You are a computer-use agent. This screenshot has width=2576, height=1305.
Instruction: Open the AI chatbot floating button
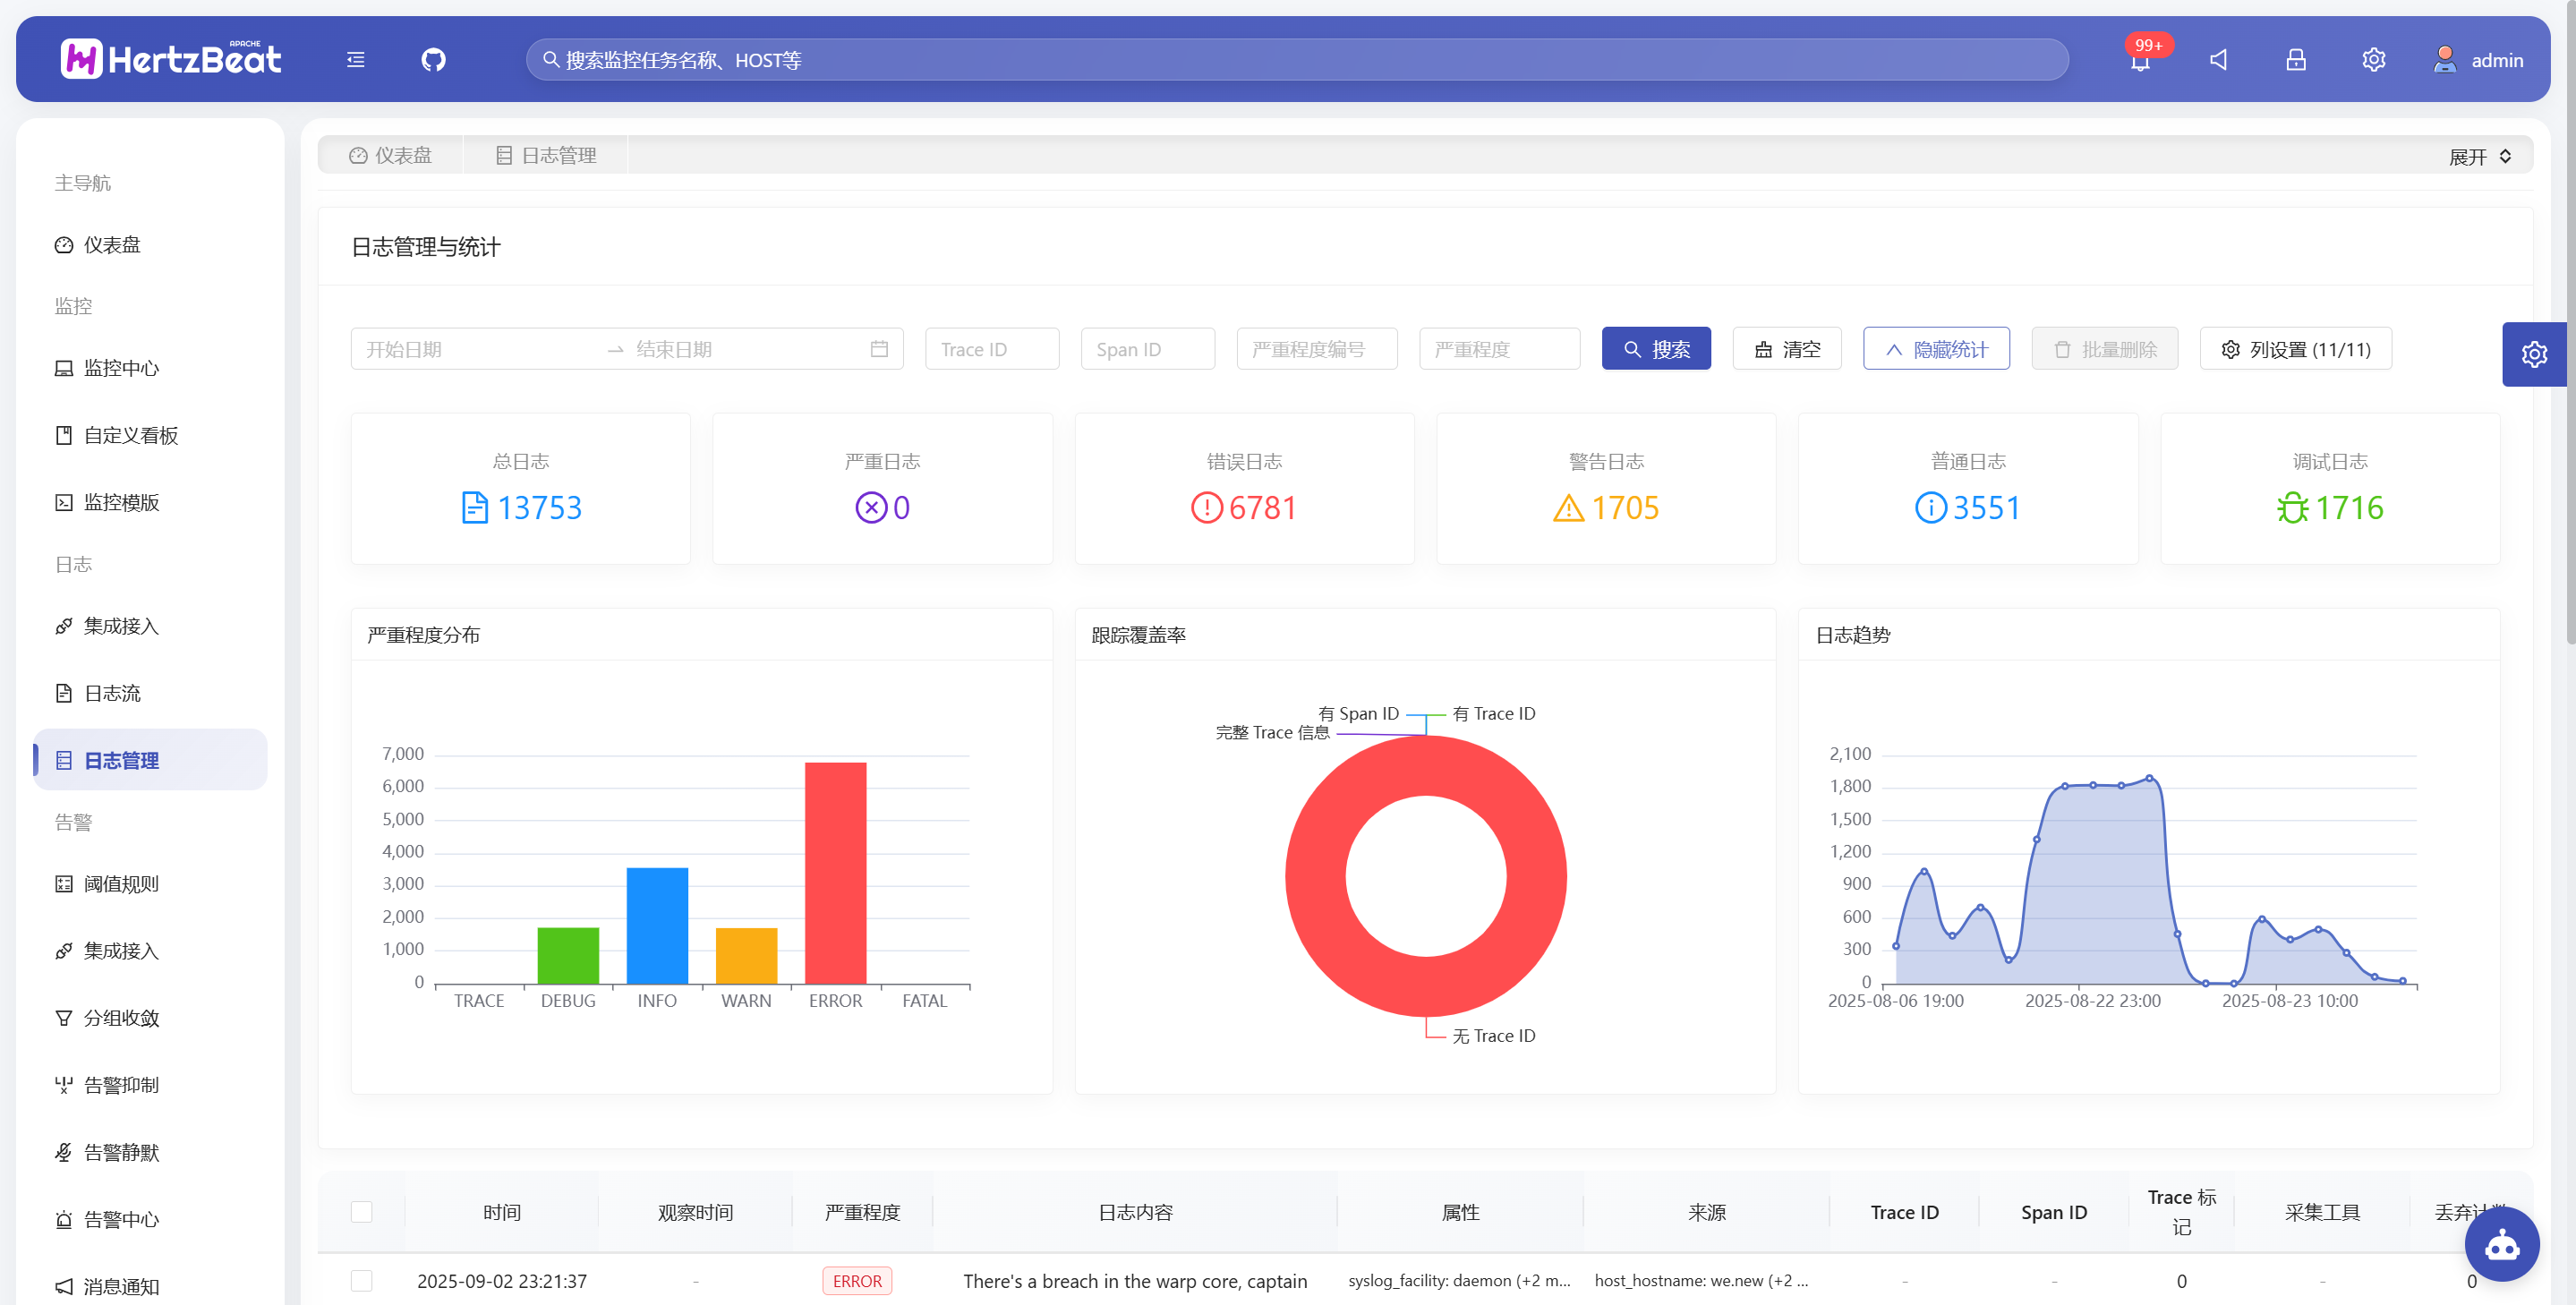pos(2501,1244)
